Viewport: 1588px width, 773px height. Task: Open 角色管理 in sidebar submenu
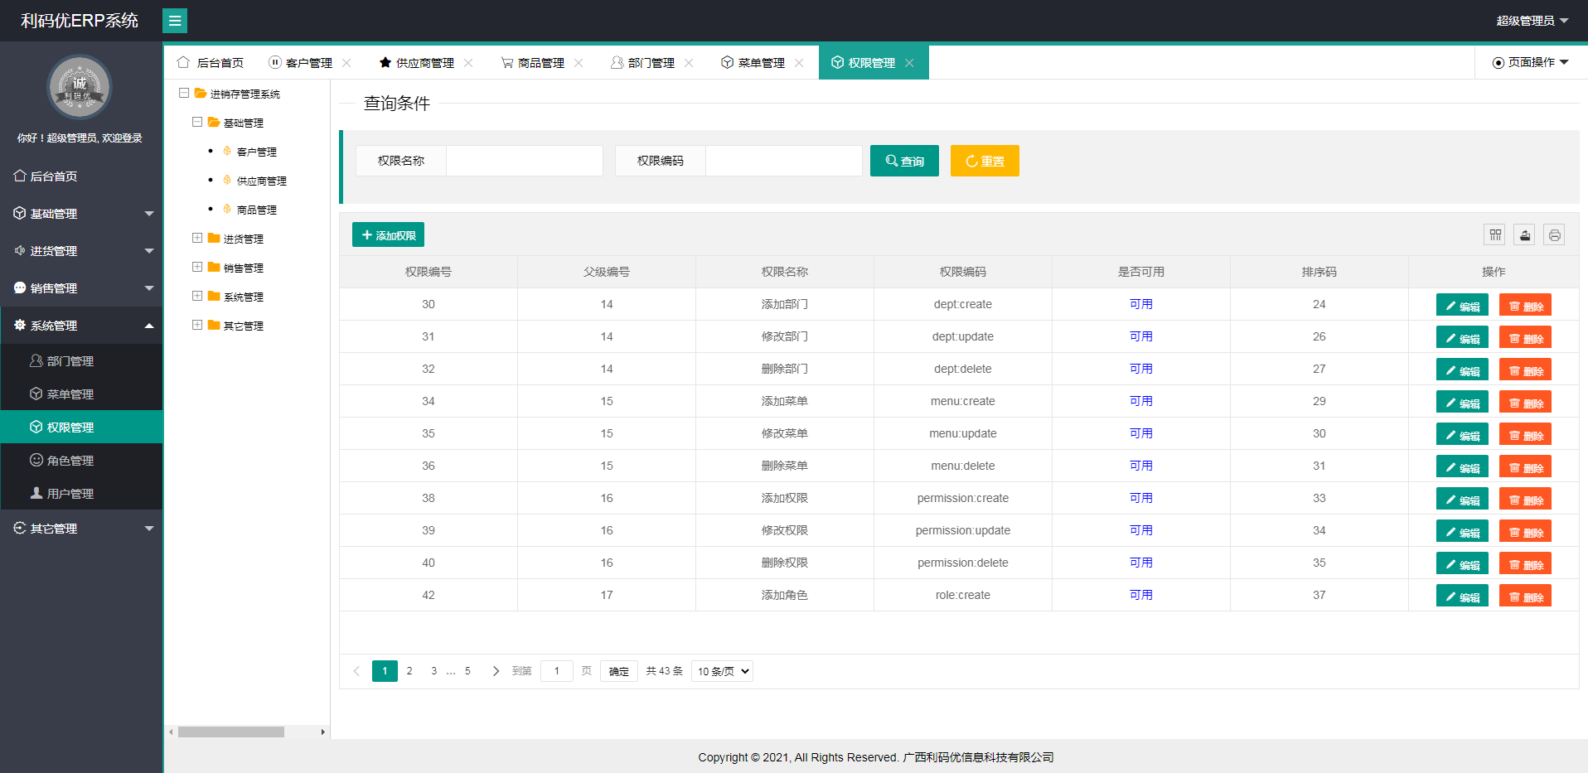81,461
